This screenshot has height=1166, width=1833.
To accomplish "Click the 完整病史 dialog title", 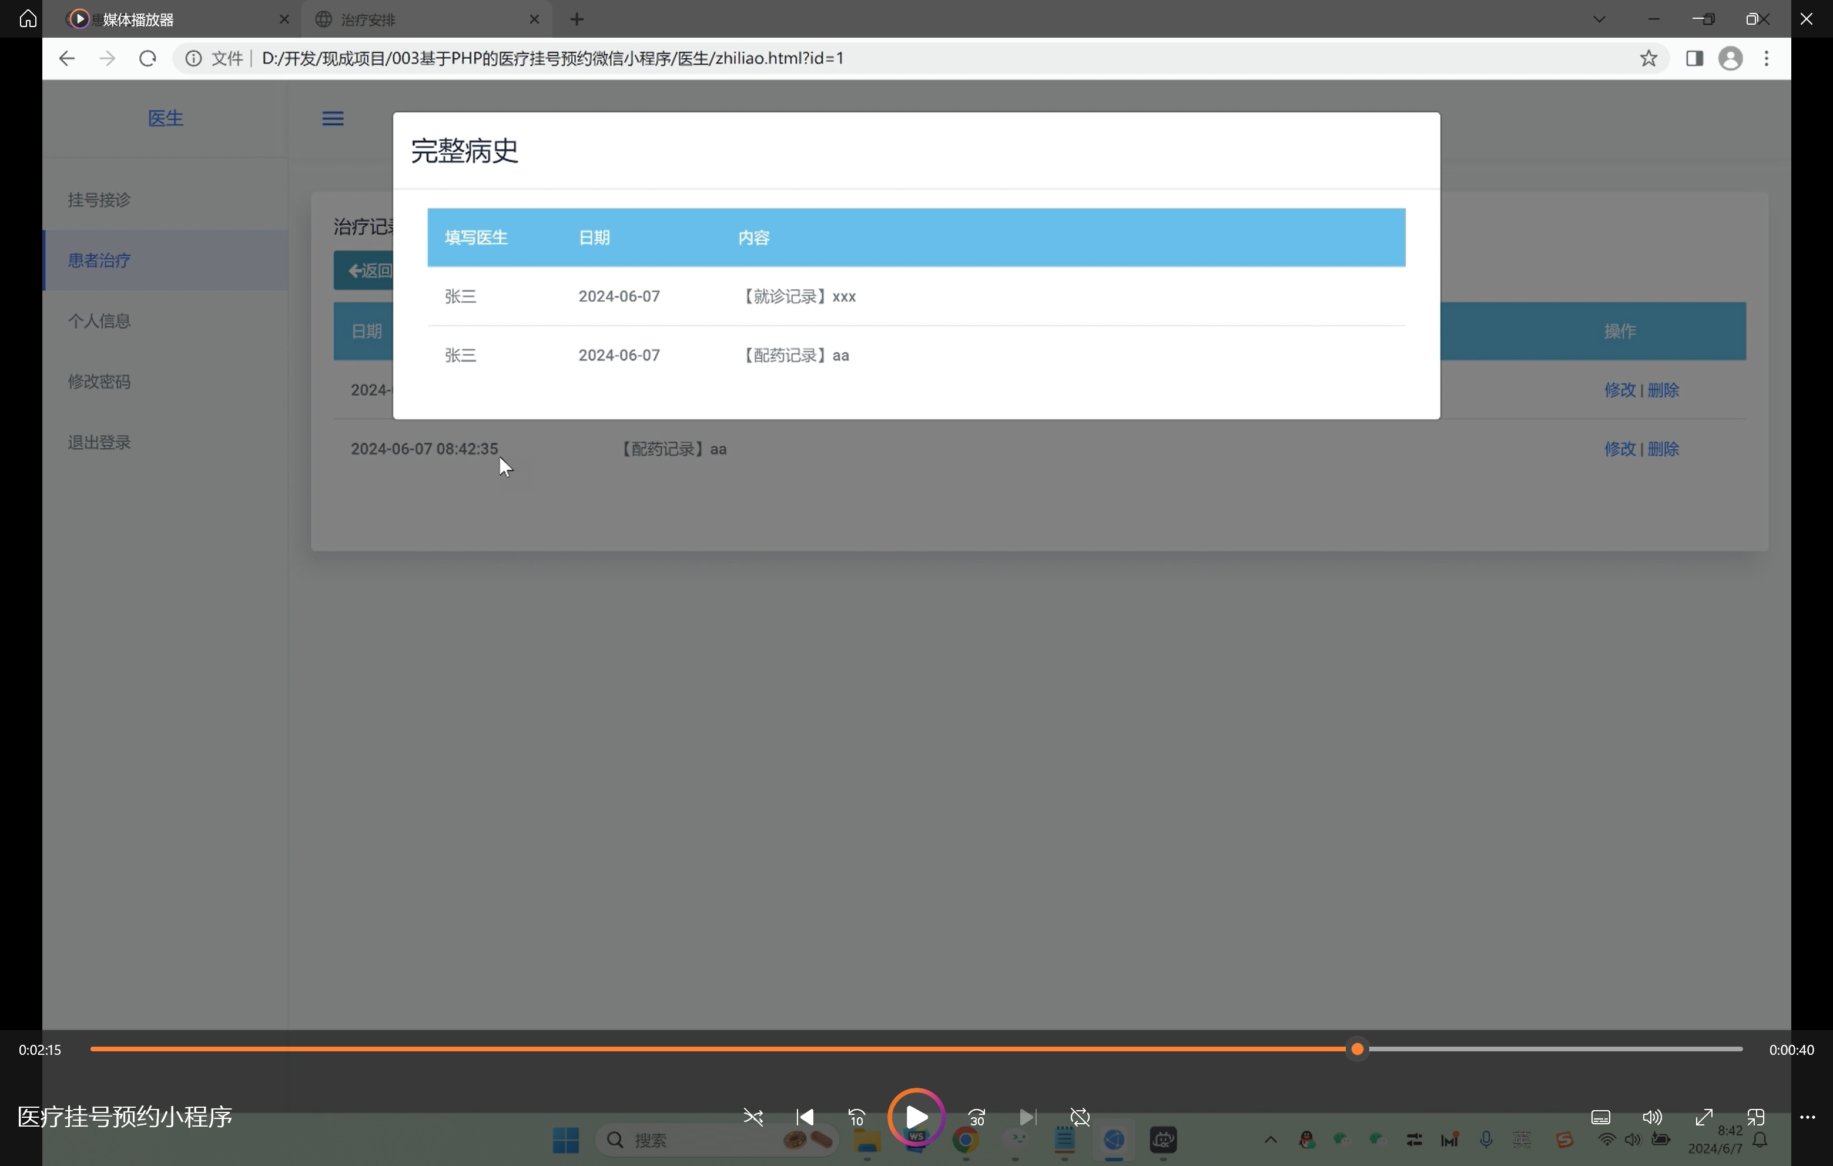I will pyautogui.click(x=464, y=151).
